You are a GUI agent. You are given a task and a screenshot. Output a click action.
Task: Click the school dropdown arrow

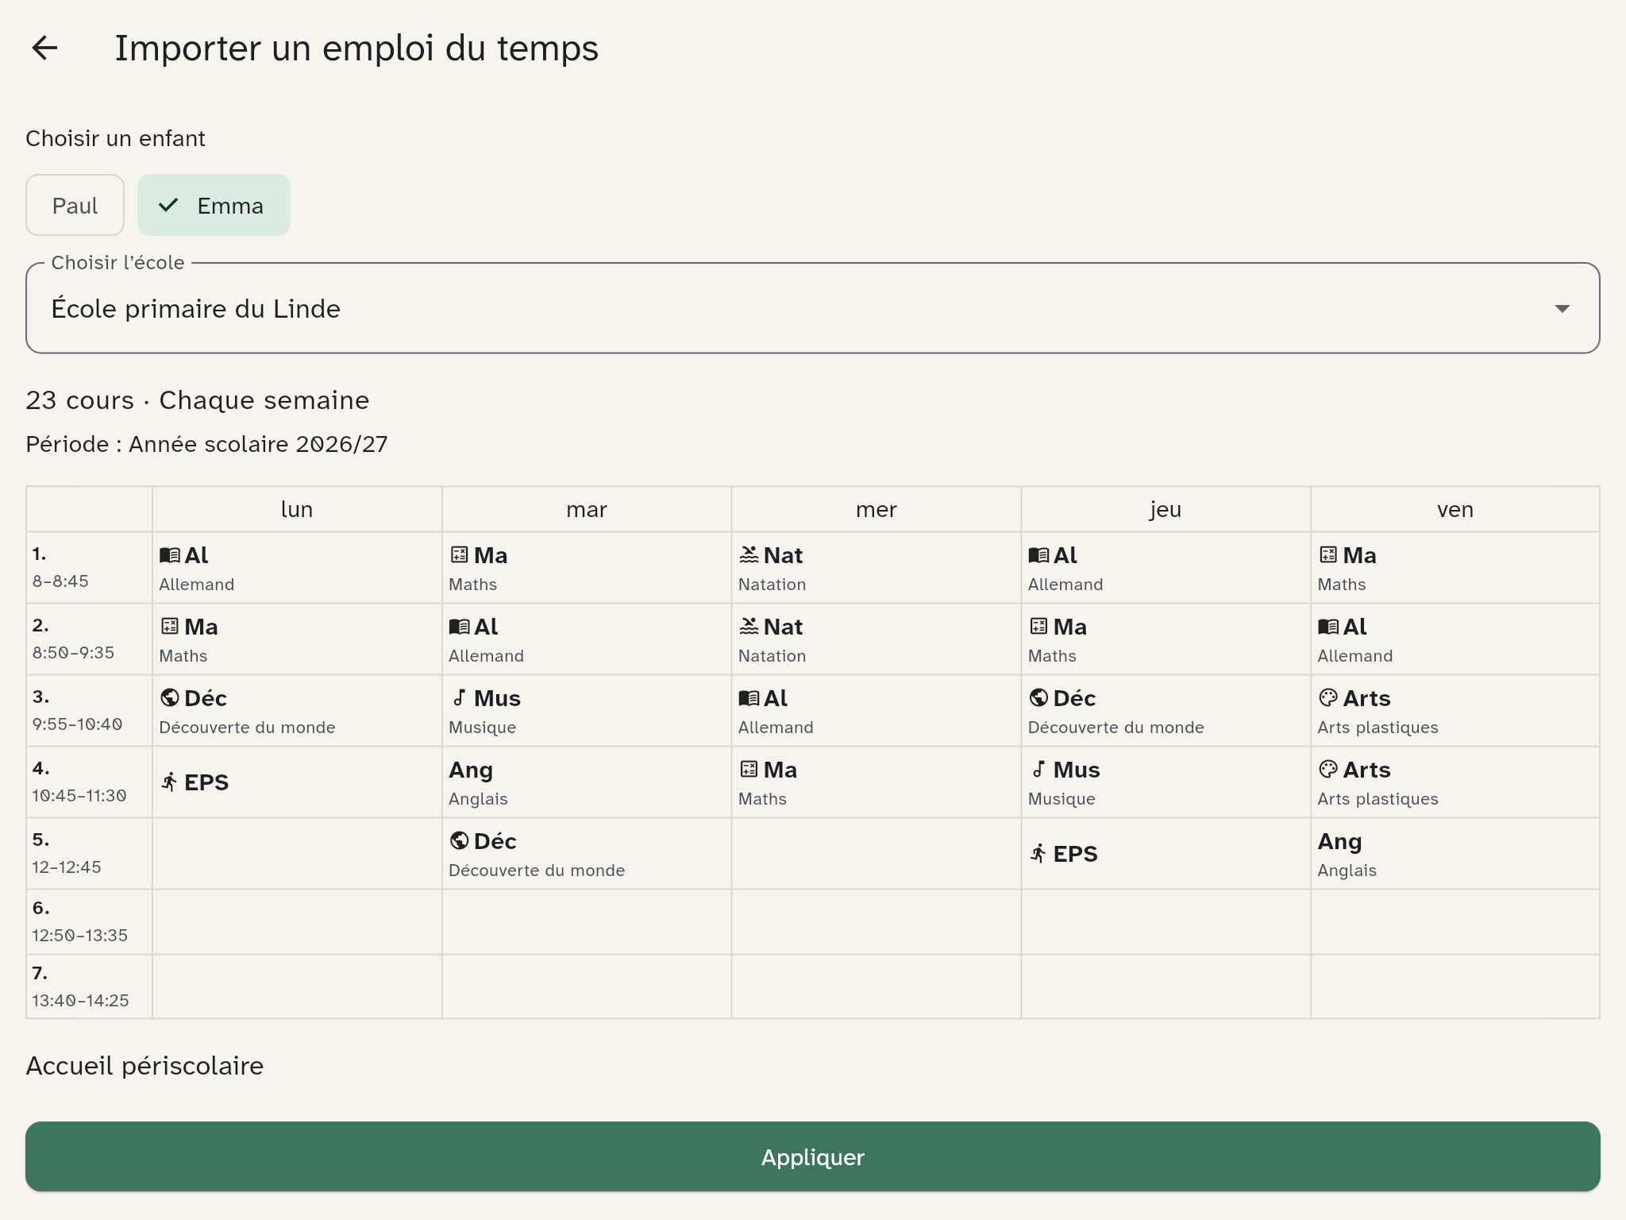(1562, 308)
